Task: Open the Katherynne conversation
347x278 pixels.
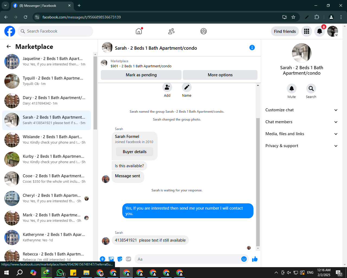Action: tap(46, 237)
